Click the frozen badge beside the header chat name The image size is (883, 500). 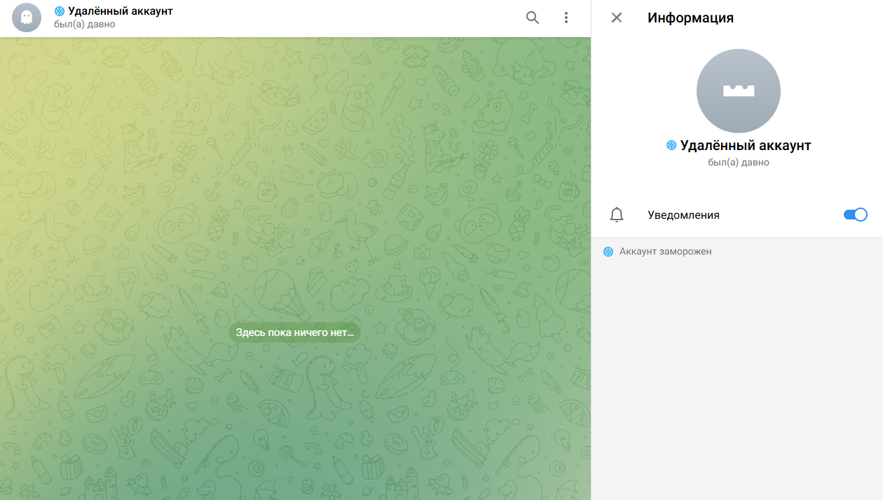(60, 11)
